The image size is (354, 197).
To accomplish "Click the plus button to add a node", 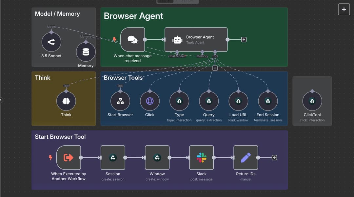I will pyautogui.click(x=344, y=9).
